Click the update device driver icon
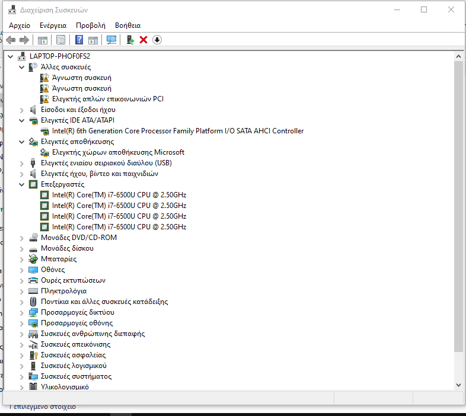Image resolution: width=466 pixels, height=416 pixels. pos(130,40)
